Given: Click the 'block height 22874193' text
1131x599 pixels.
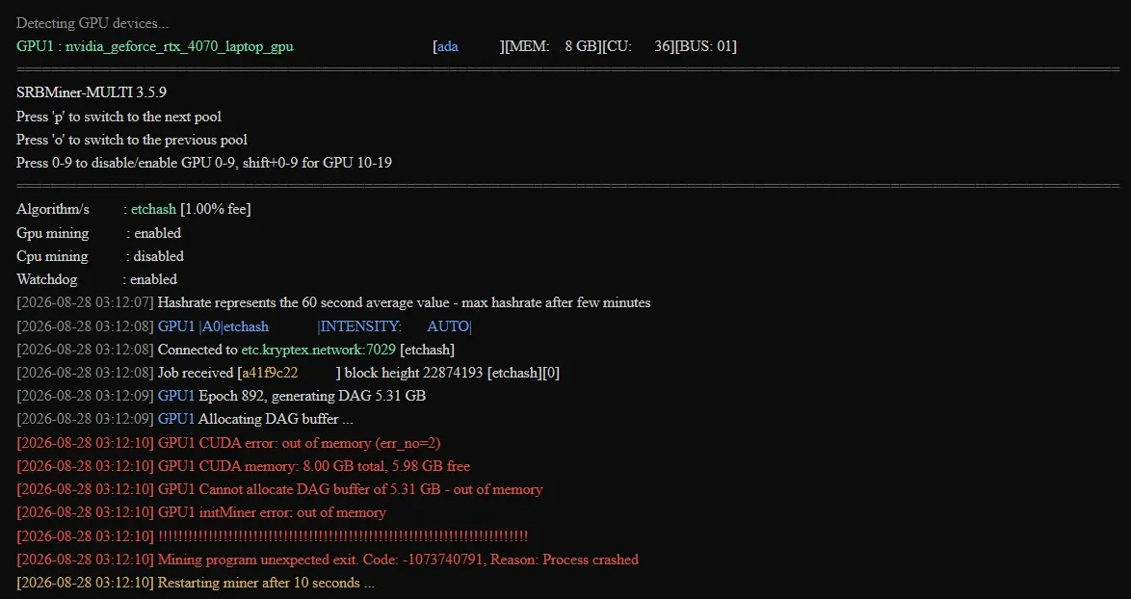Looking at the screenshot, I should (x=414, y=373).
